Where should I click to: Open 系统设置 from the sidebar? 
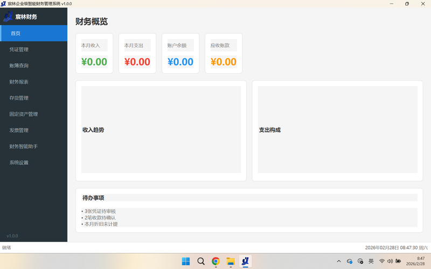tap(19, 162)
